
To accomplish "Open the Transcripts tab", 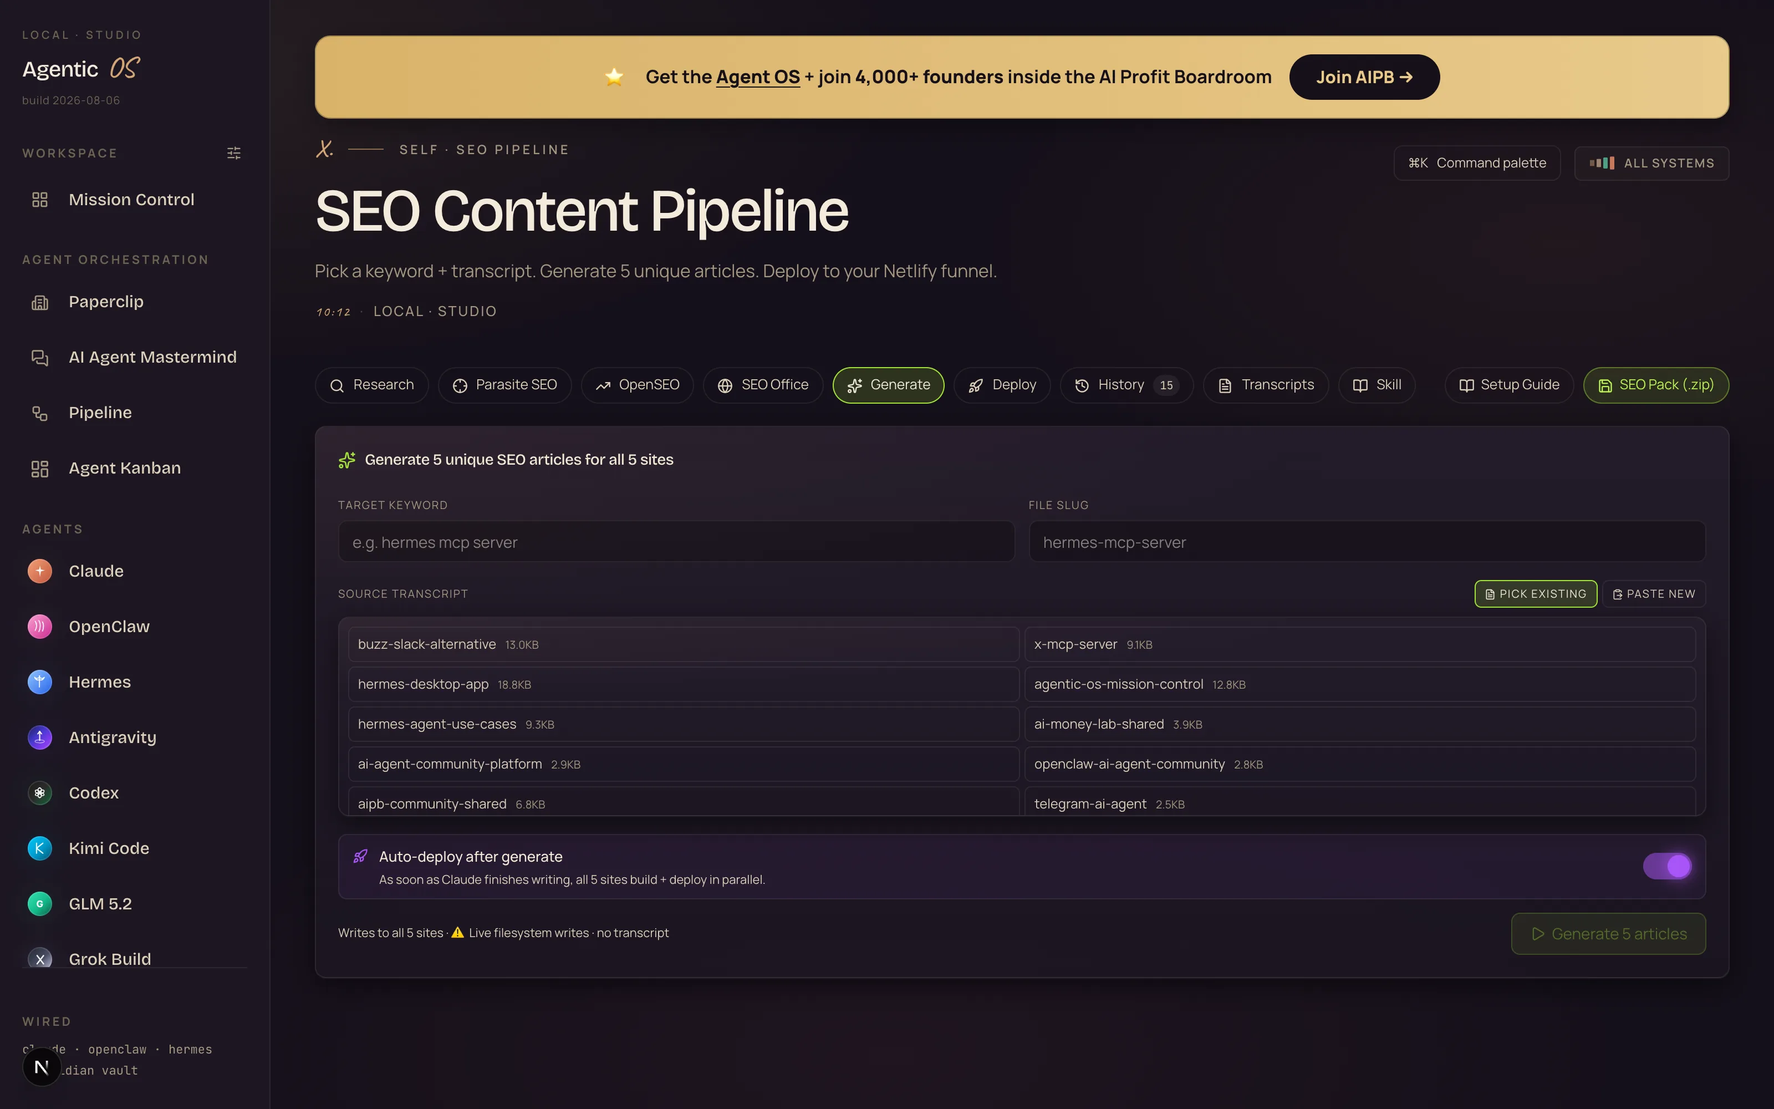I will (x=1266, y=385).
